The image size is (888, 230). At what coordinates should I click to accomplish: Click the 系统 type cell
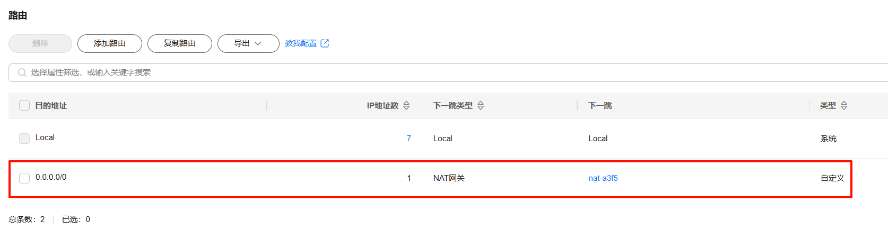(x=829, y=139)
